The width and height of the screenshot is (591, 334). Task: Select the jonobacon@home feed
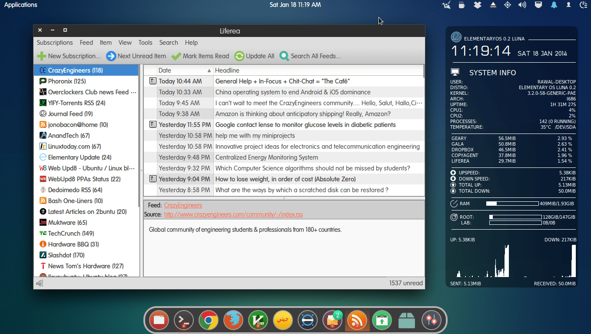click(86, 125)
